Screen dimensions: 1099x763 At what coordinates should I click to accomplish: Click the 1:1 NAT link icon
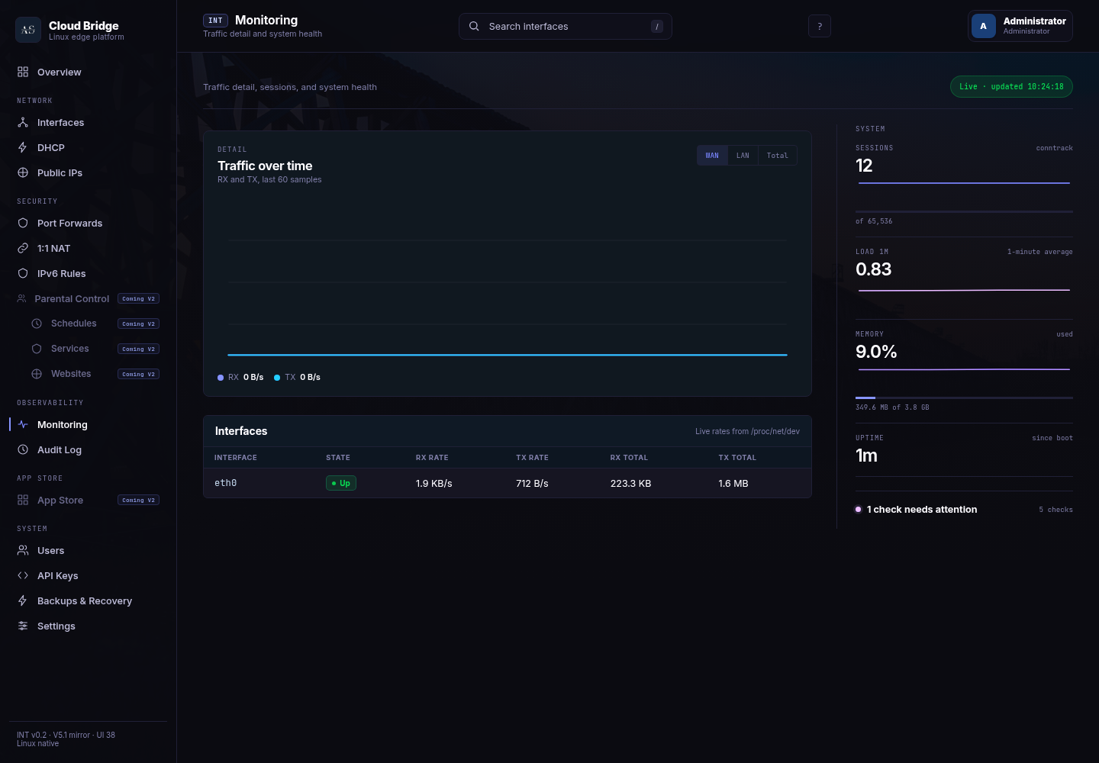23,248
